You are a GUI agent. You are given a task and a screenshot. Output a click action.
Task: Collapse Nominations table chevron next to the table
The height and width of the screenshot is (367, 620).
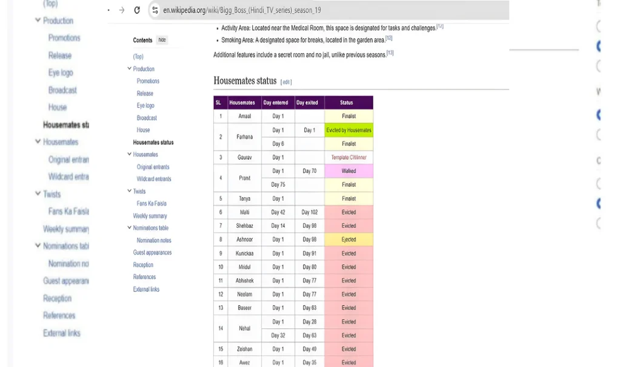coord(129,228)
